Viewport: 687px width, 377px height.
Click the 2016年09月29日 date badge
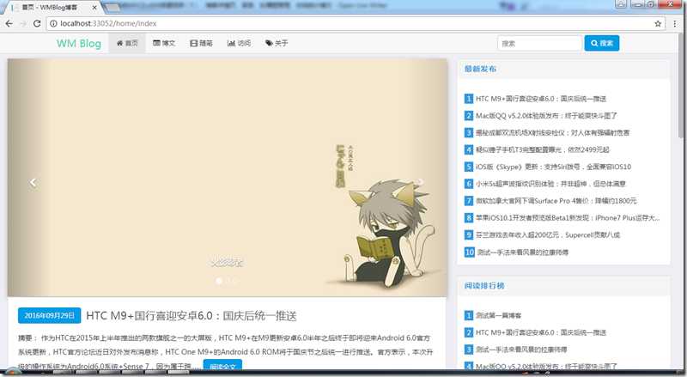tap(50, 316)
